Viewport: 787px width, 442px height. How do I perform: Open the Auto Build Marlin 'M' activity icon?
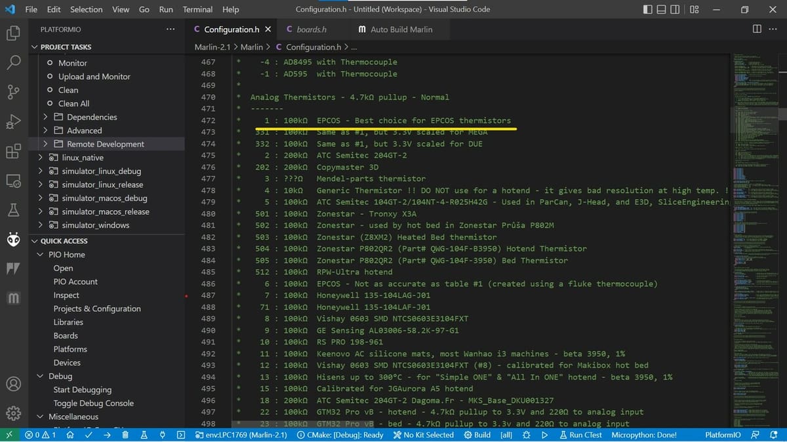click(13, 299)
